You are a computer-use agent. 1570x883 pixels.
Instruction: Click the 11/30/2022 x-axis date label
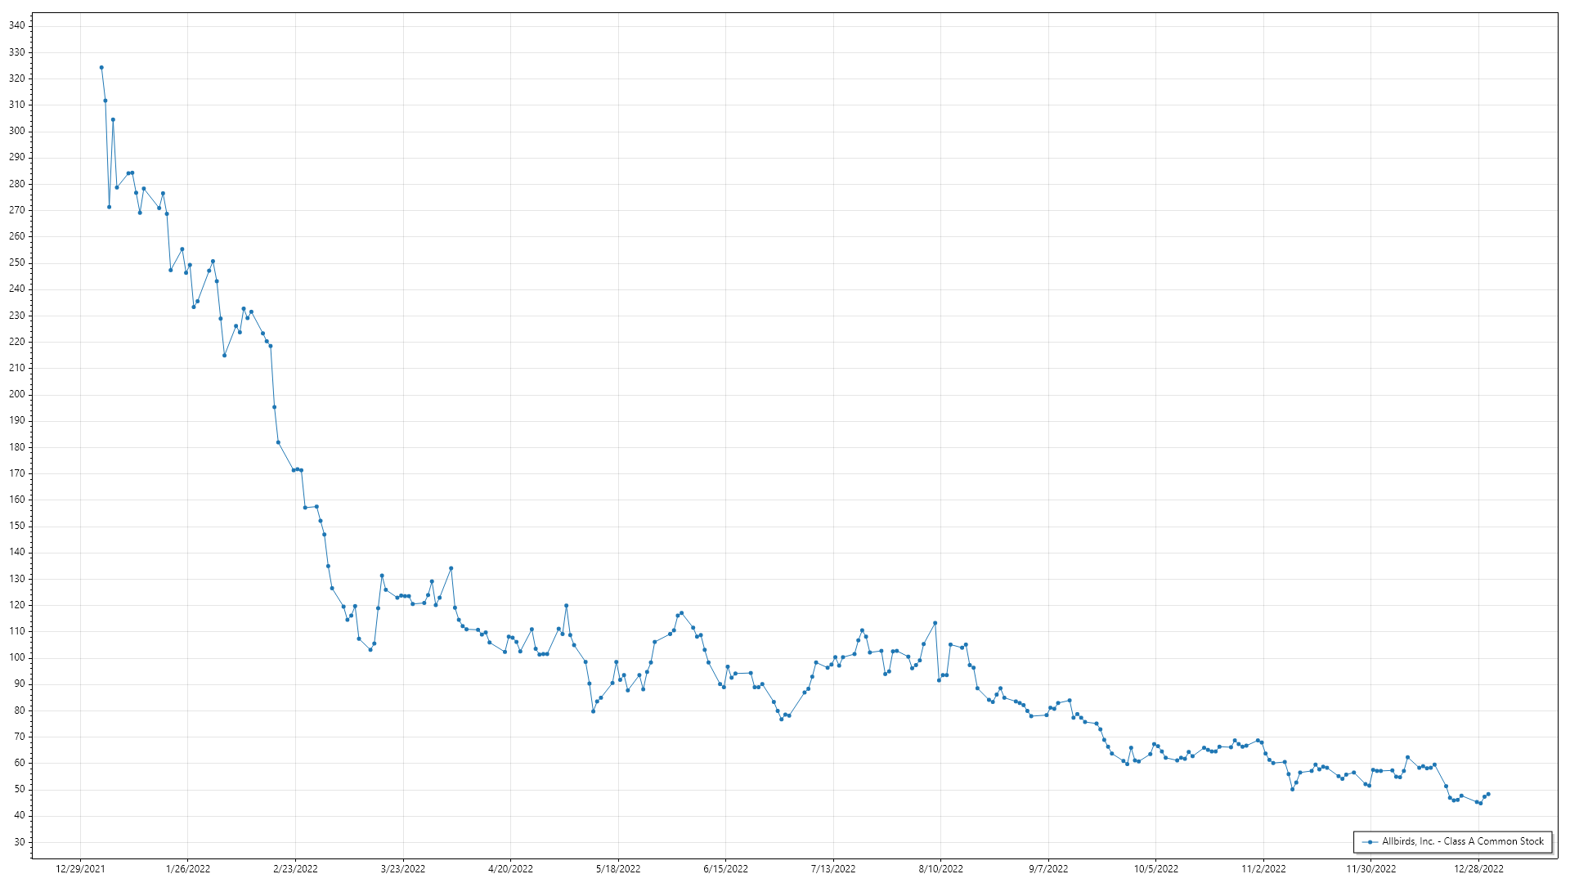[x=1371, y=868]
